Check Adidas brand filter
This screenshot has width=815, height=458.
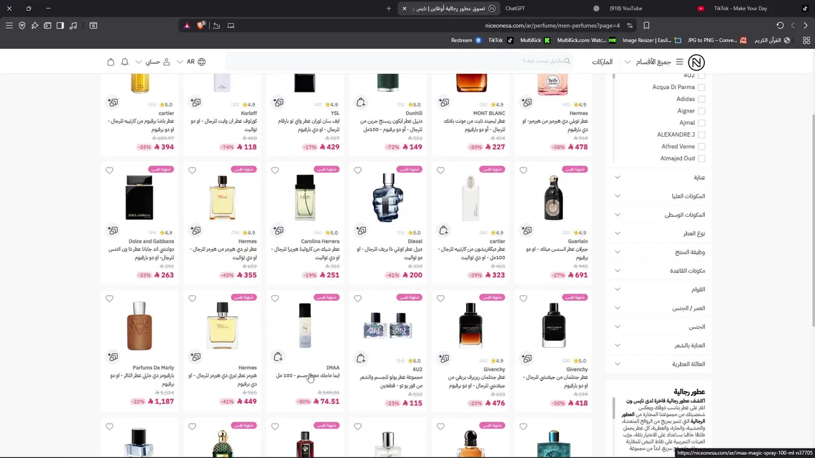coord(702,99)
